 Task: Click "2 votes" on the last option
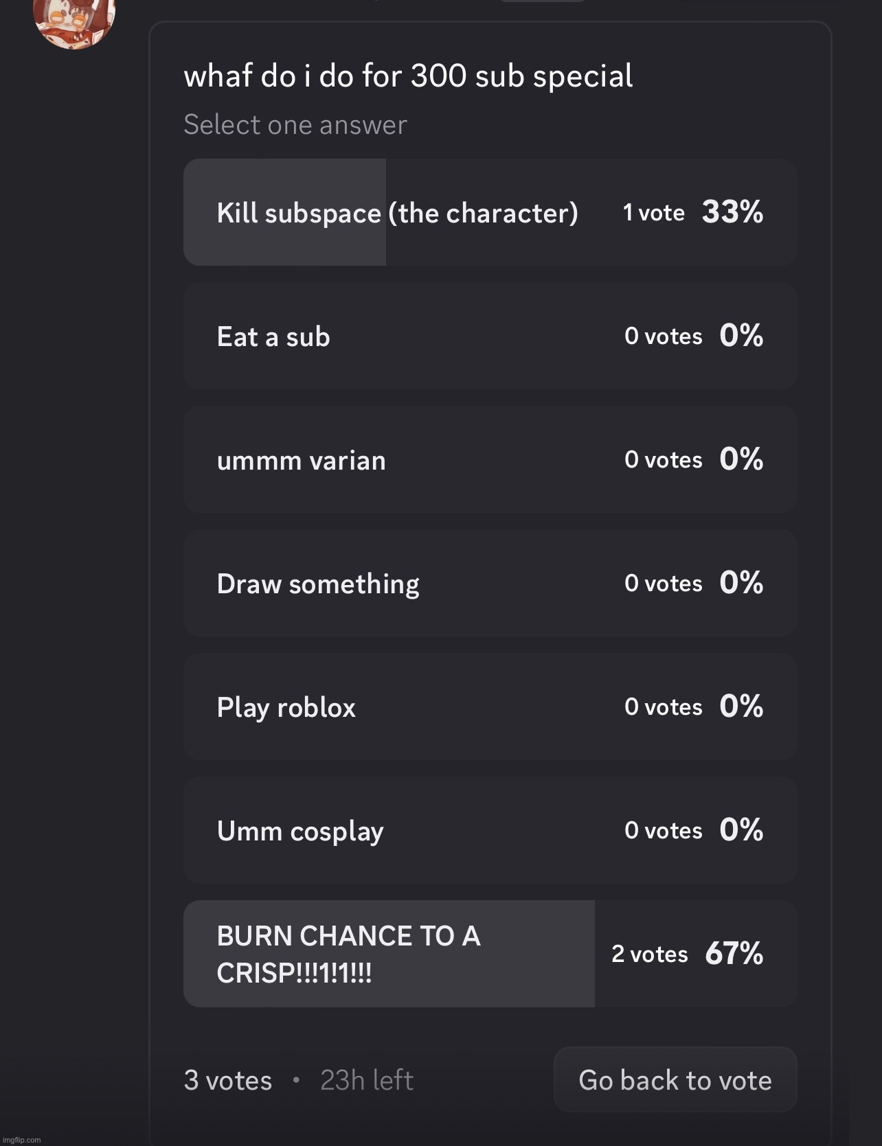pos(648,953)
